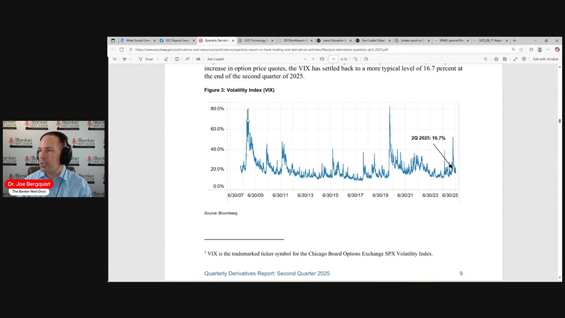Open the PDF table of contents
The width and height of the screenshot is (565, 318).
(x=114, y=59)
